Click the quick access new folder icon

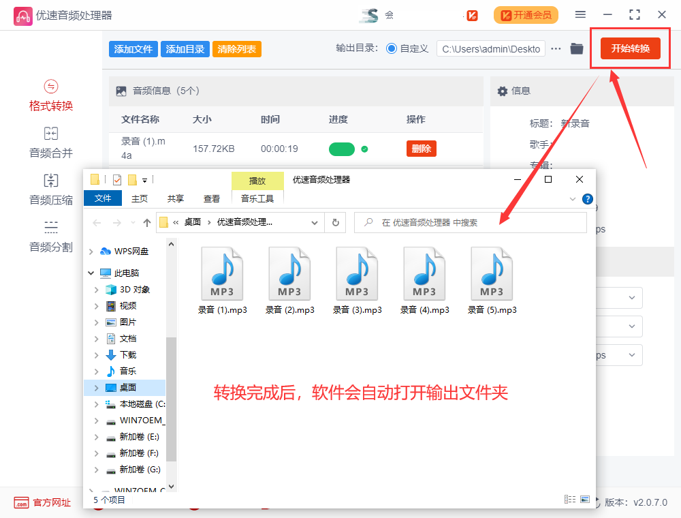pos(133,180)
